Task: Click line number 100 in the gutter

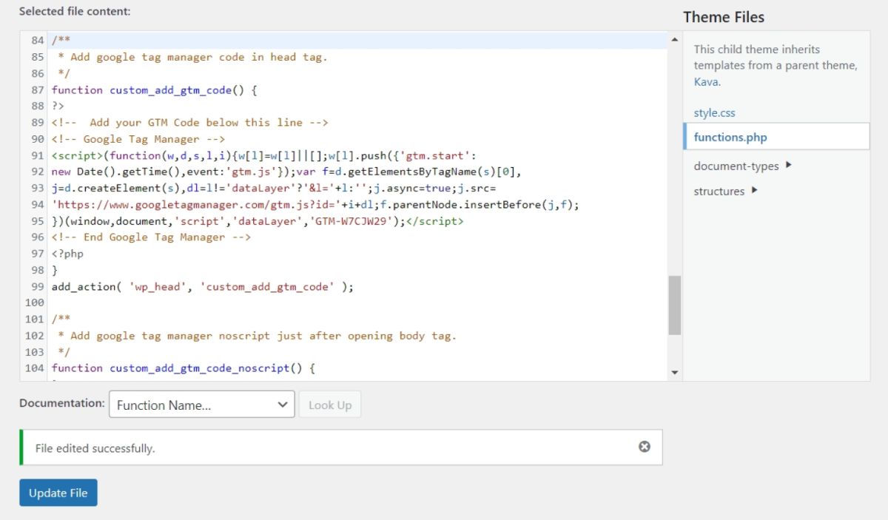Action: [35, 303]
